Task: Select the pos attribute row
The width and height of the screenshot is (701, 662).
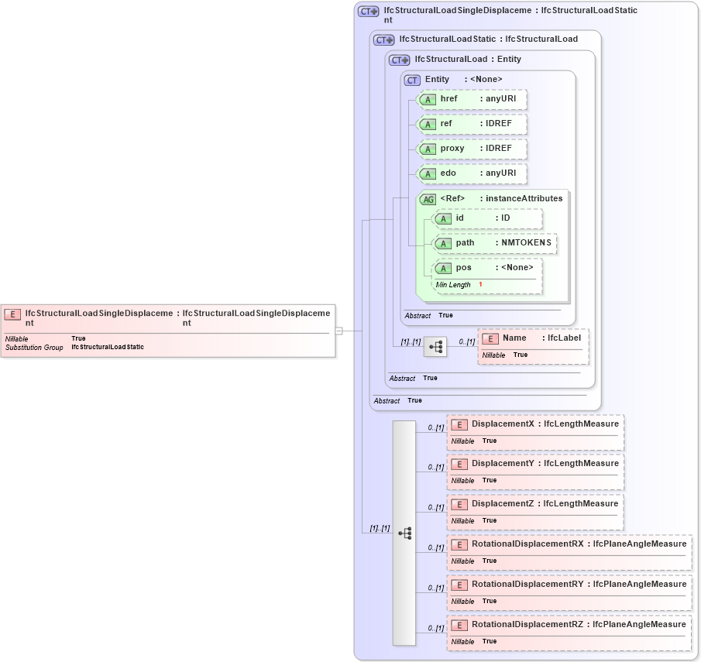Action: coord(444,268)
